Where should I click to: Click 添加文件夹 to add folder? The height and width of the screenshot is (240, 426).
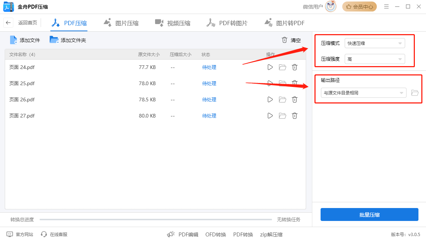[68, 40]
